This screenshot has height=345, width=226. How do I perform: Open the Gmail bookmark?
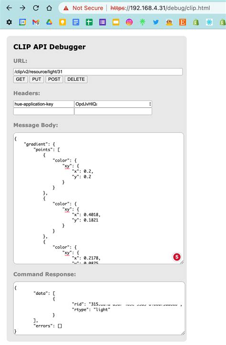[36, 22]
